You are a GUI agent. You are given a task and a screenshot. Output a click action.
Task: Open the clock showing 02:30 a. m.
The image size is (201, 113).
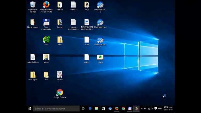[168, 108]
